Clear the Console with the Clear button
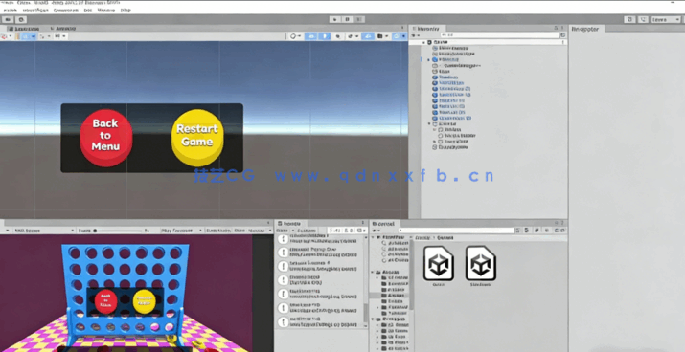685x352 pixels. pos(283,231)
